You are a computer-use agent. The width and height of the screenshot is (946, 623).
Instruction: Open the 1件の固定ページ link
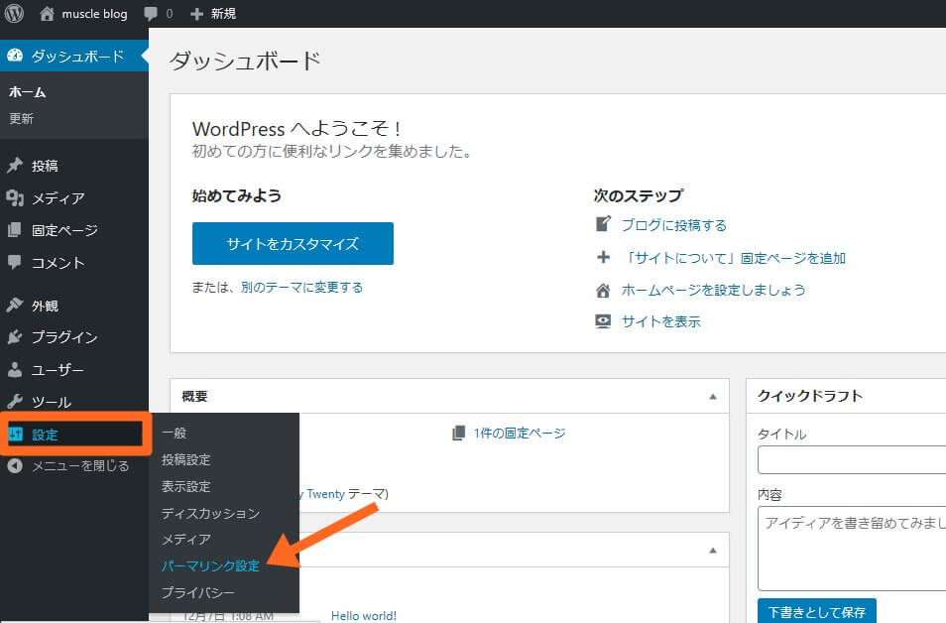(x=520, y=433)
